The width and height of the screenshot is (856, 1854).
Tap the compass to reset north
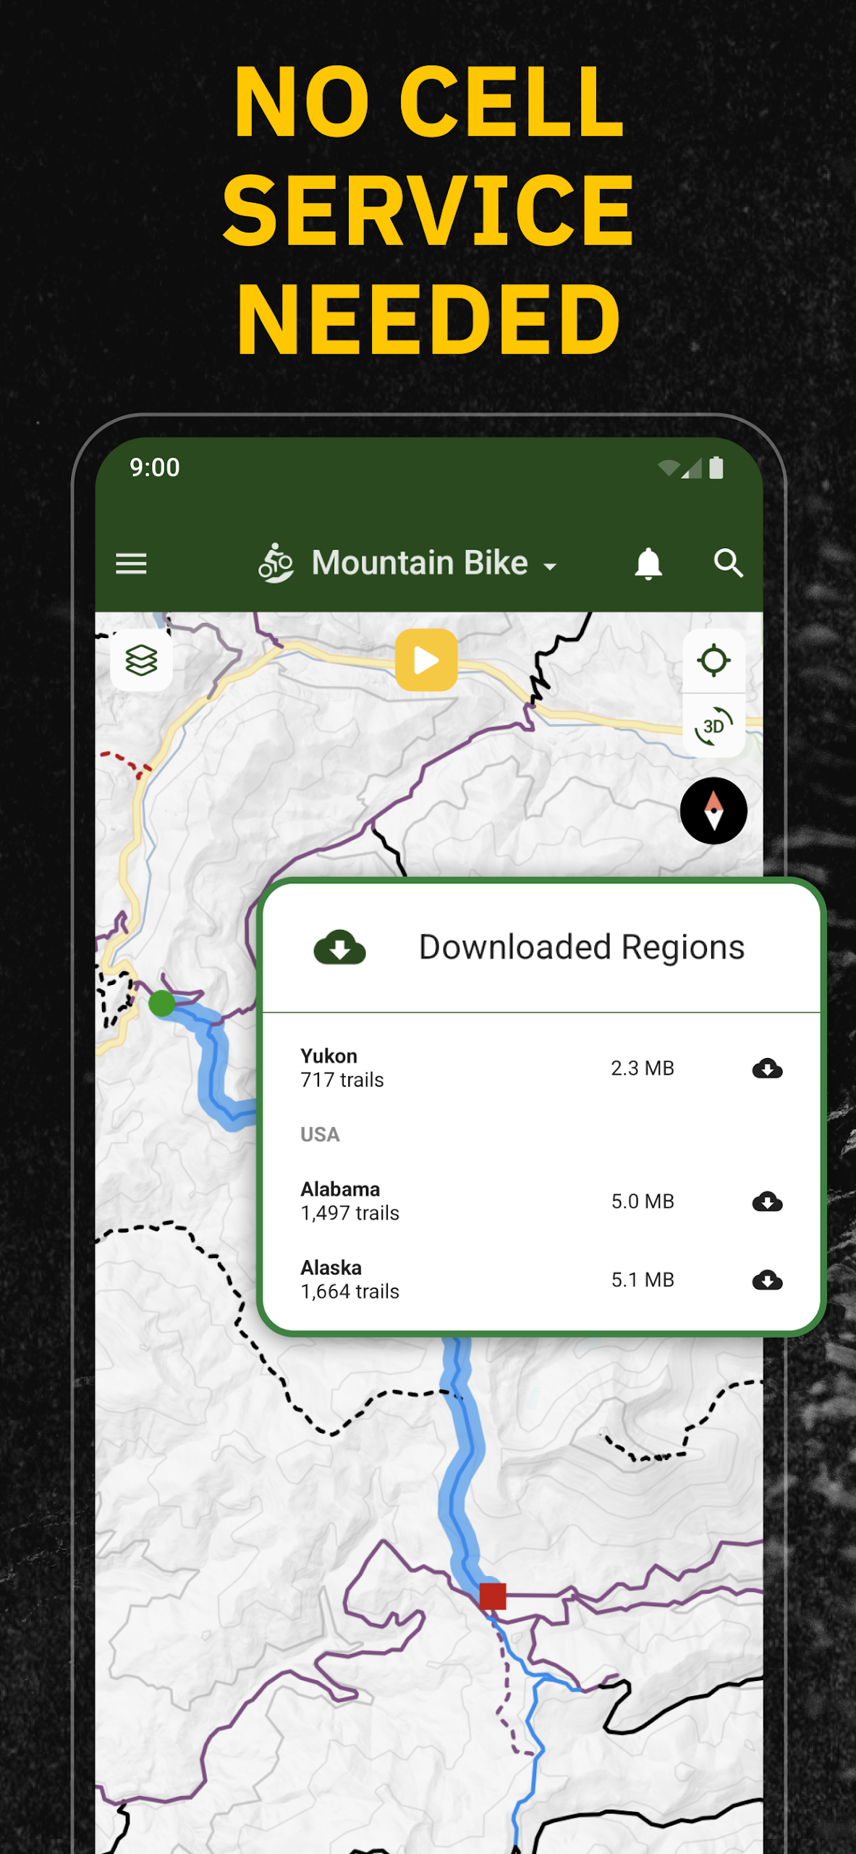click(713, 811)
